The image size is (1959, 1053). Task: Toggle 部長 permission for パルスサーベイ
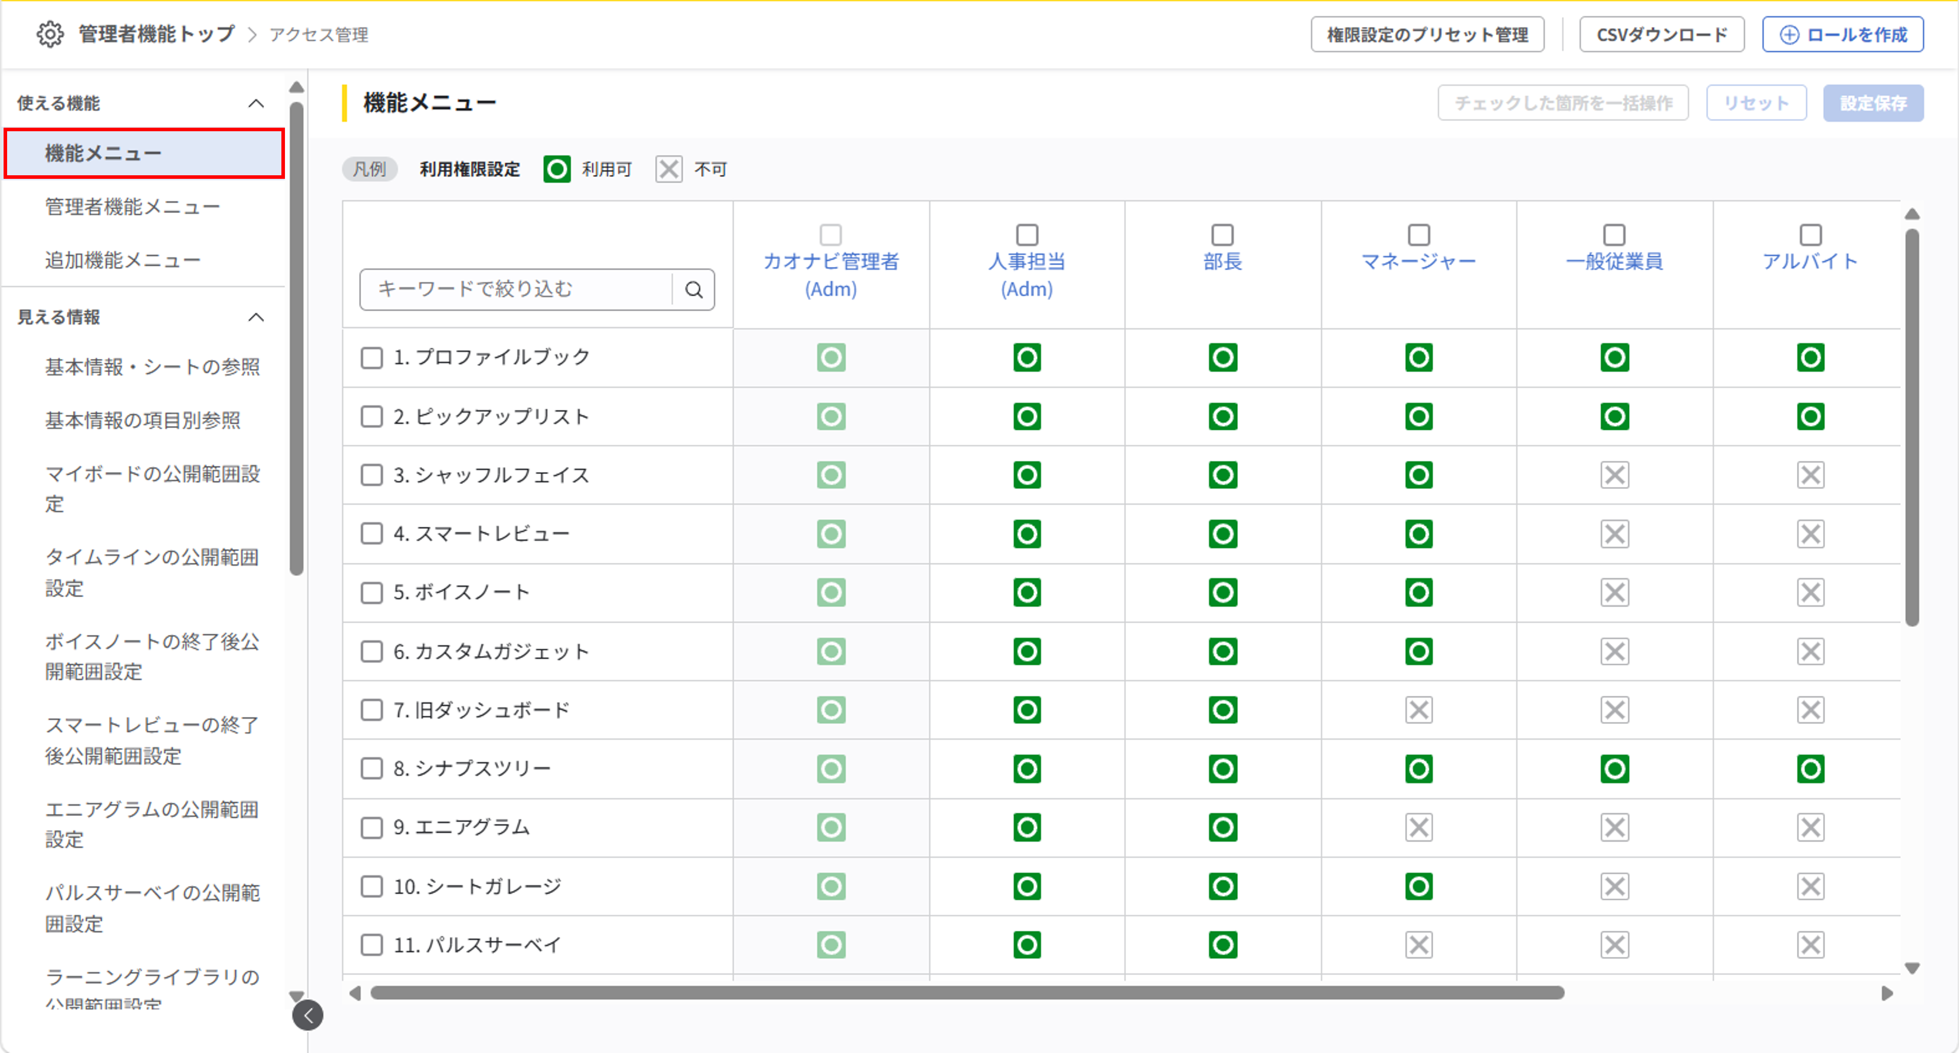tap(1223, 945)
